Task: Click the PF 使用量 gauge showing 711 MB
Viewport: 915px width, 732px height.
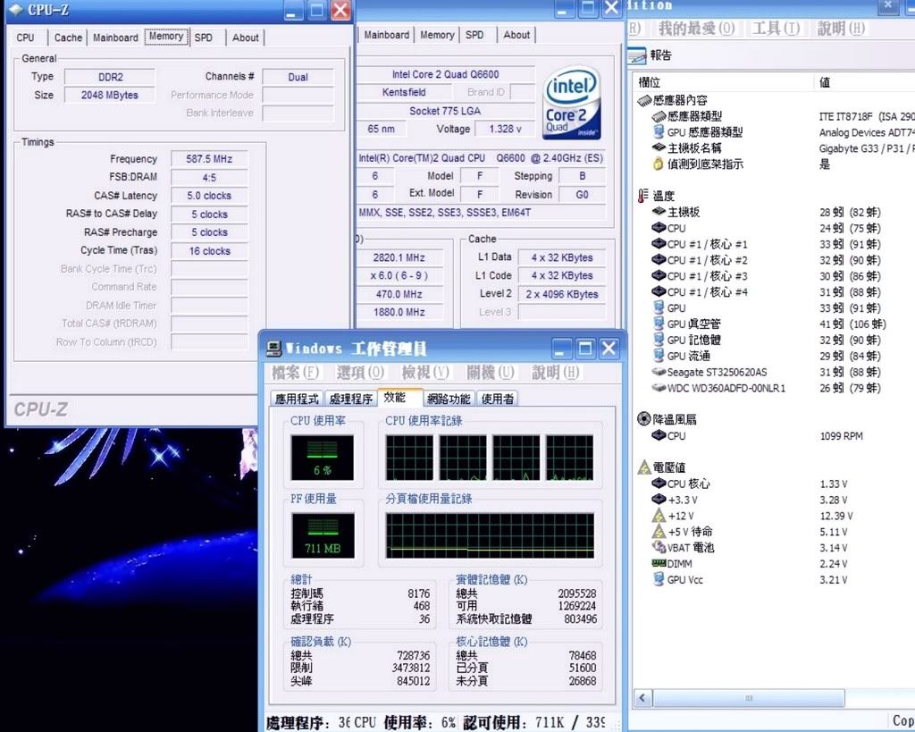Action: coord(322,535)
